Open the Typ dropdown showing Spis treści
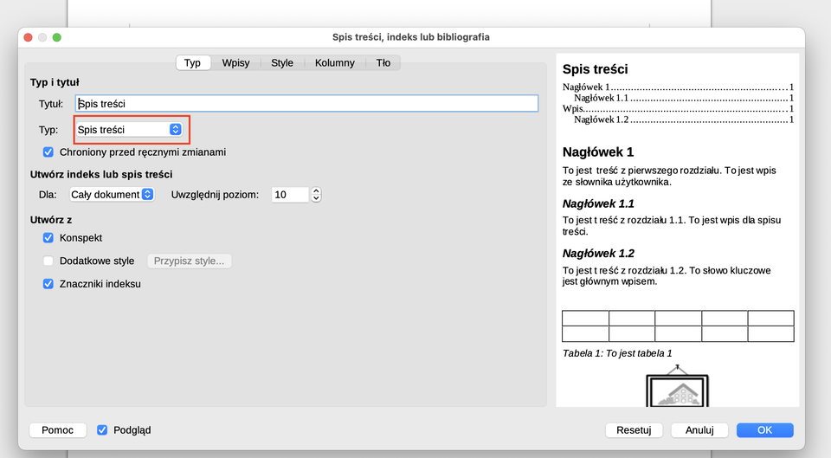831x458 pixels. 130,130
